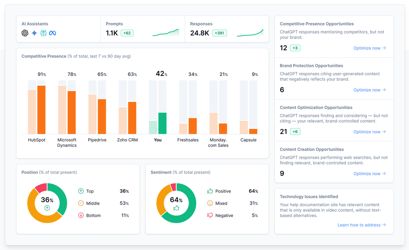Select Pipedrive dark orange bar
Screen dimensions: 409x250
(x=102, y=117)
